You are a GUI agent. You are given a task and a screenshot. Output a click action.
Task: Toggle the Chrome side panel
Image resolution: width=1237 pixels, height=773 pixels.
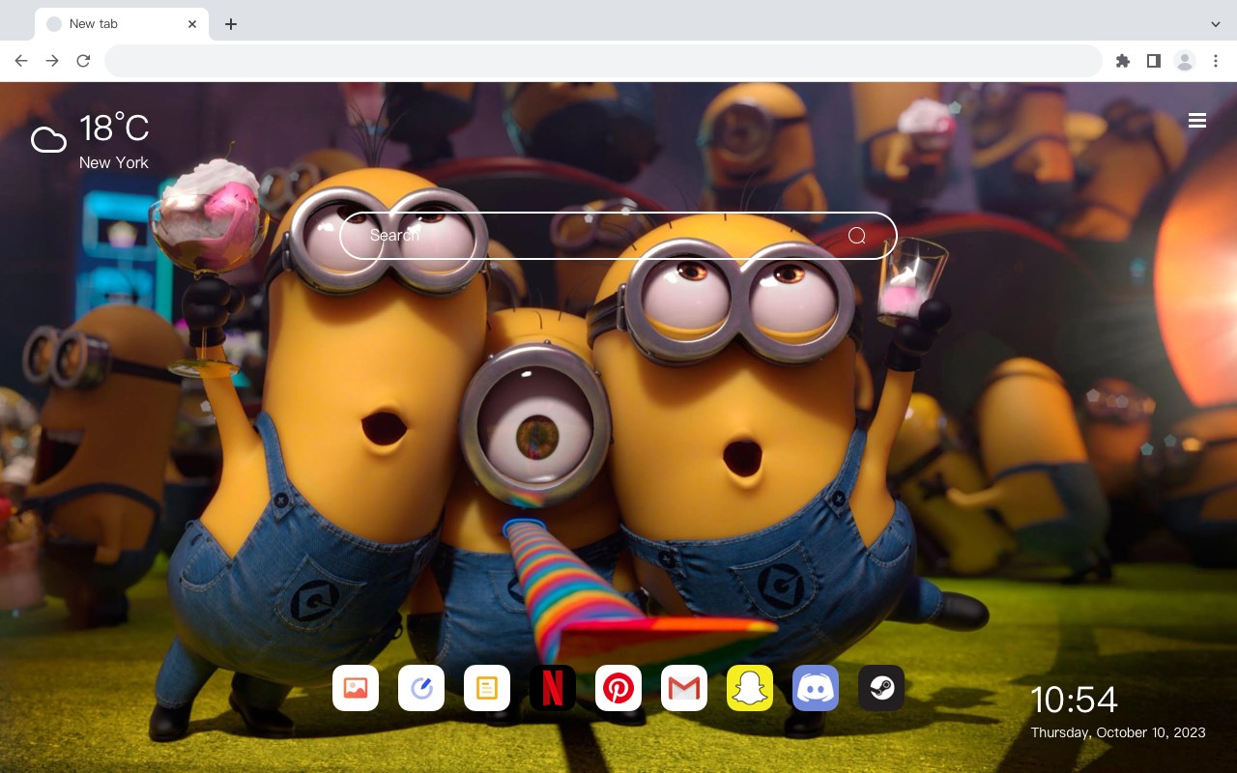point(1153,61)
